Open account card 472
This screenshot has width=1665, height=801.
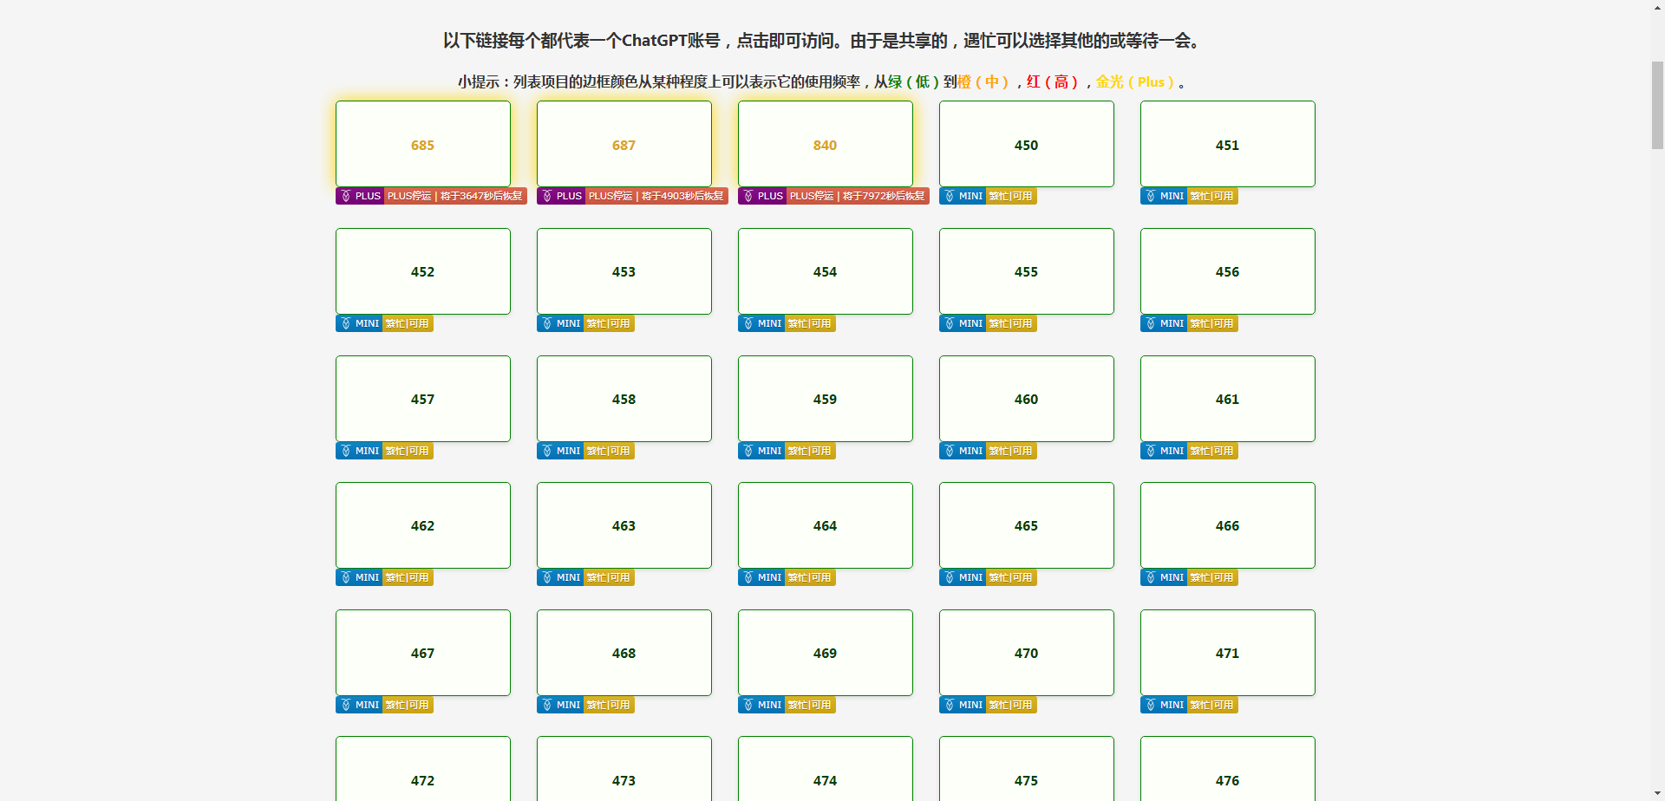(x=423, y=769)
